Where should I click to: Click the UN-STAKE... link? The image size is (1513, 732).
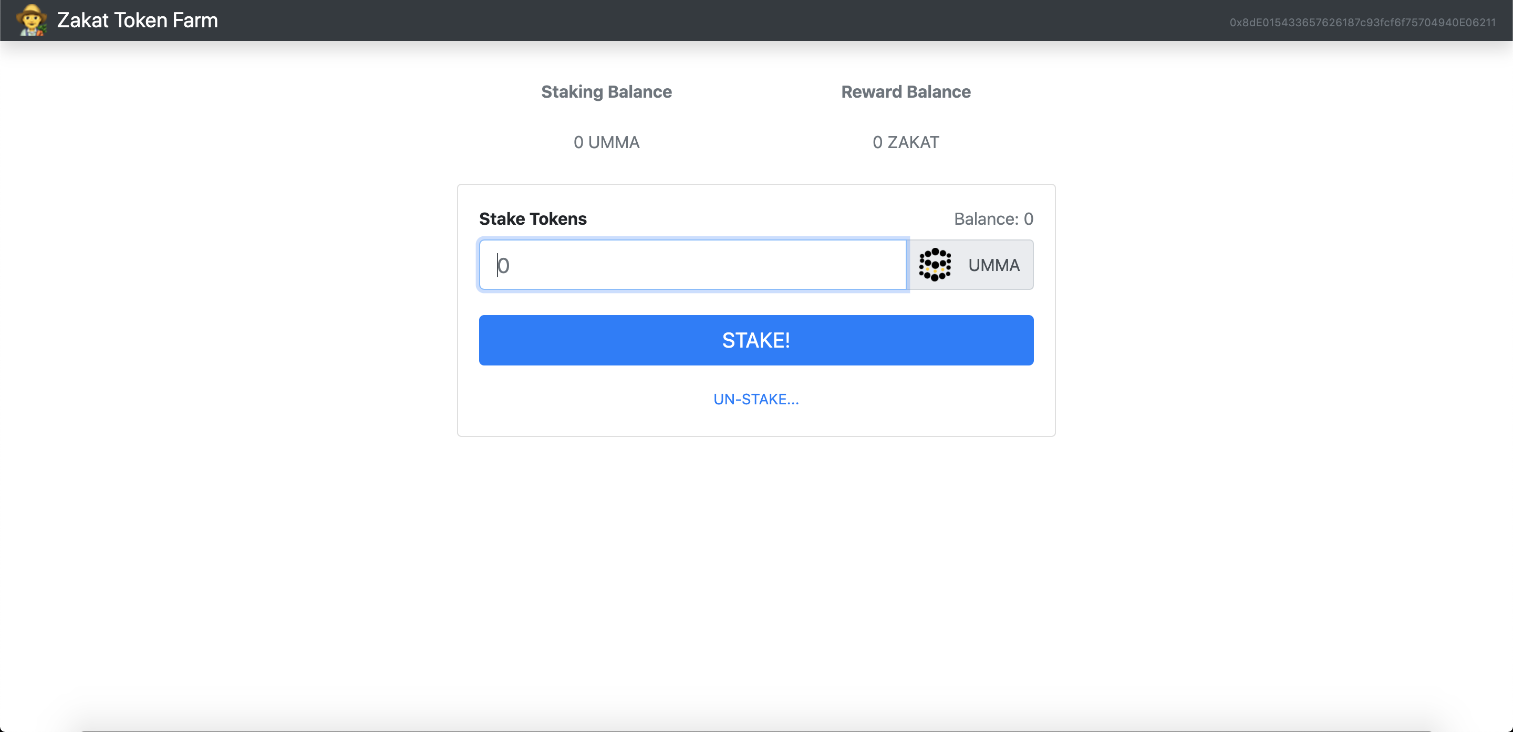(x=756, y=399)
